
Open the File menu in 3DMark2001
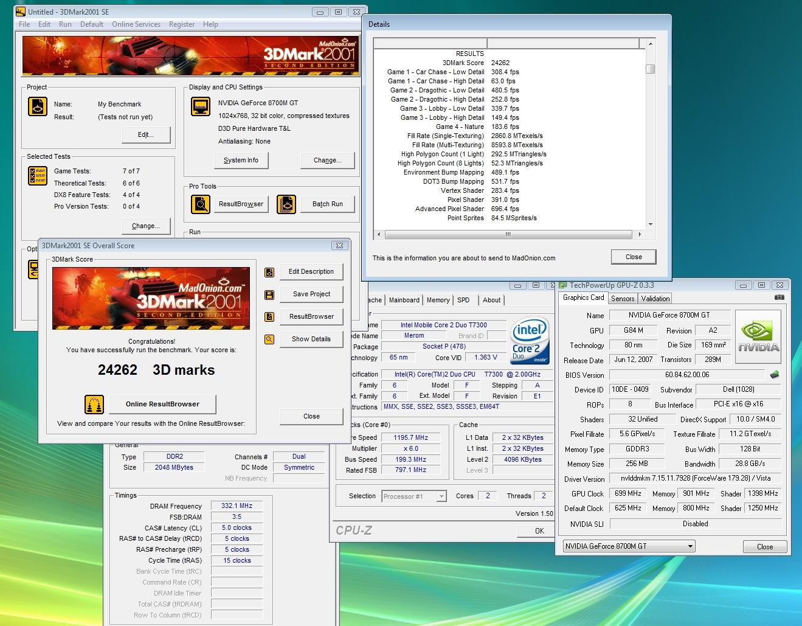pos(24,24)
